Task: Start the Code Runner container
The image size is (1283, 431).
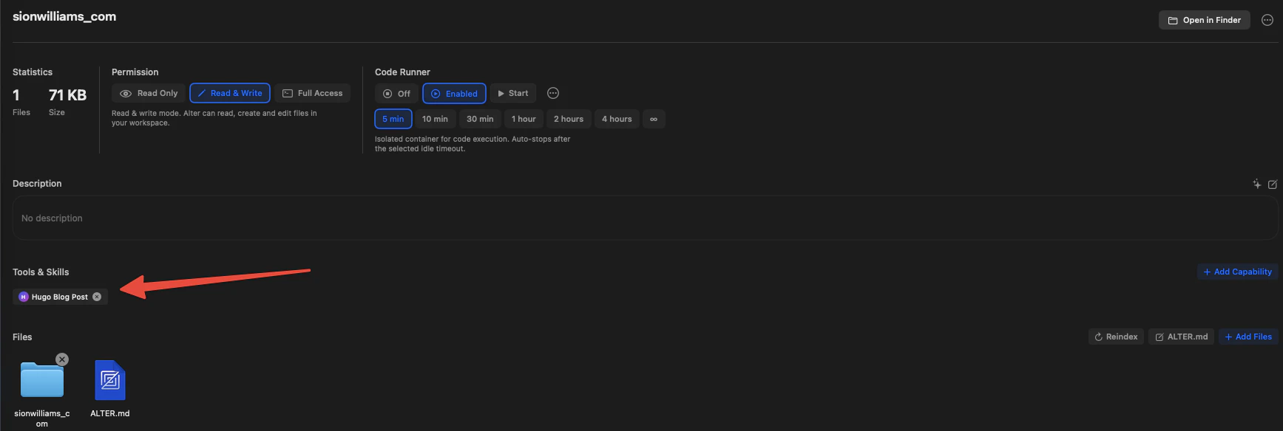Action: click(513, 94)
